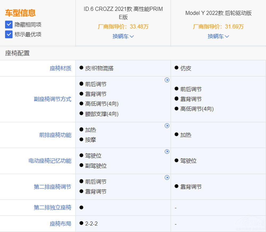Open the blue arrow icon beside 前排座椅功能
Viewport: 266px width, 232px height.
pyautogui.click(x=167, y=126)
